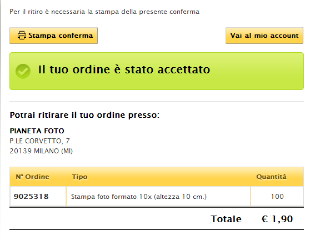Viewport: 310px width, 240px height.
Task: Click the total amount € 1,90
Action: [277, 219]
